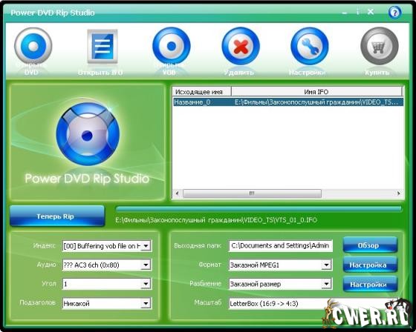
Task: Click the Настройки button beside split option
Action: 370,285
